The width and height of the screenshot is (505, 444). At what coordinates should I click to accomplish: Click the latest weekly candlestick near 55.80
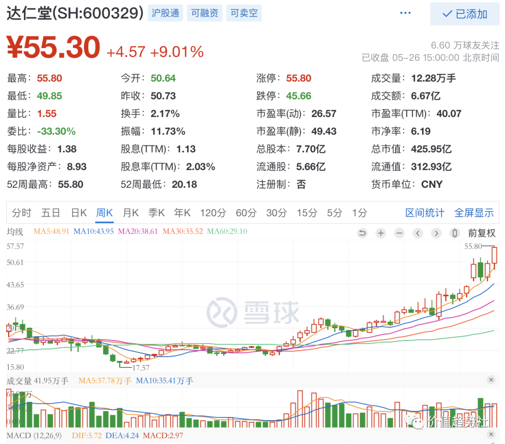[494, 255]
